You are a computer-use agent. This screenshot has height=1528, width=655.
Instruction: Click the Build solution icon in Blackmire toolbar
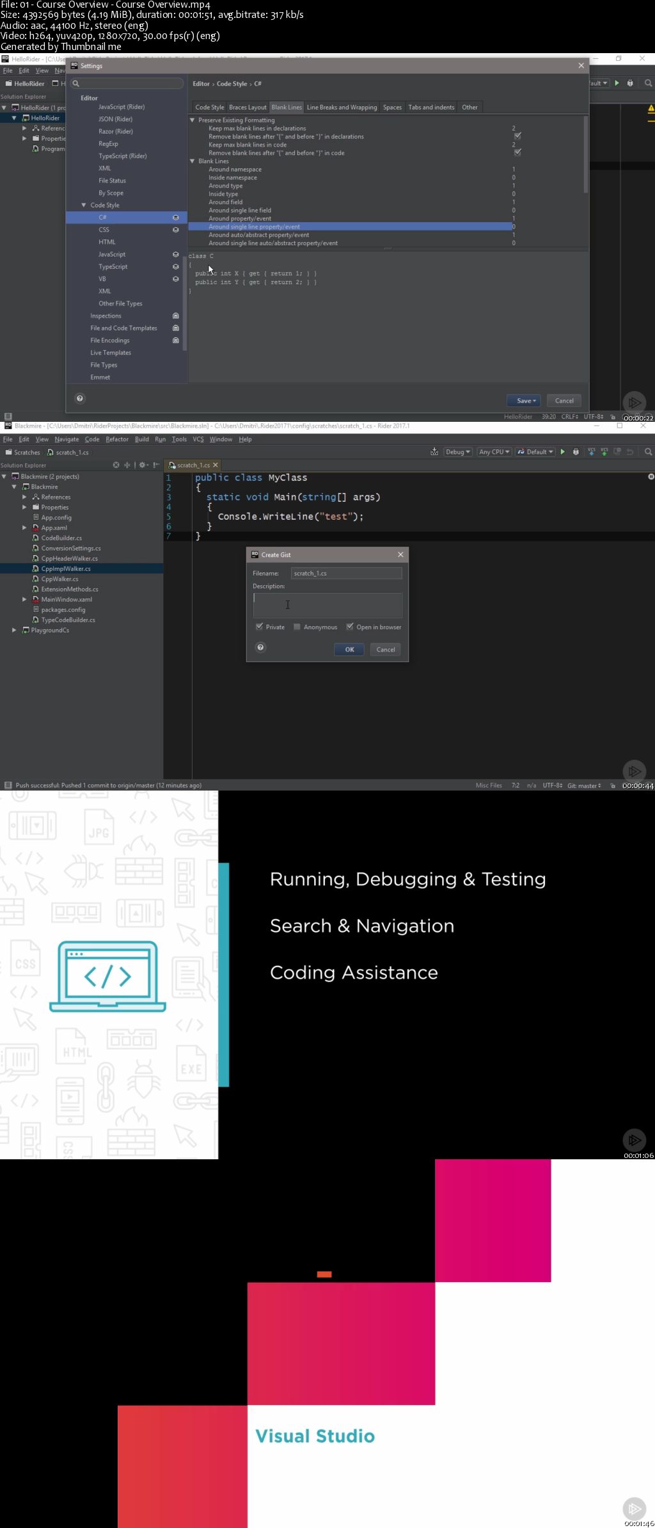[x=434, y=452]
